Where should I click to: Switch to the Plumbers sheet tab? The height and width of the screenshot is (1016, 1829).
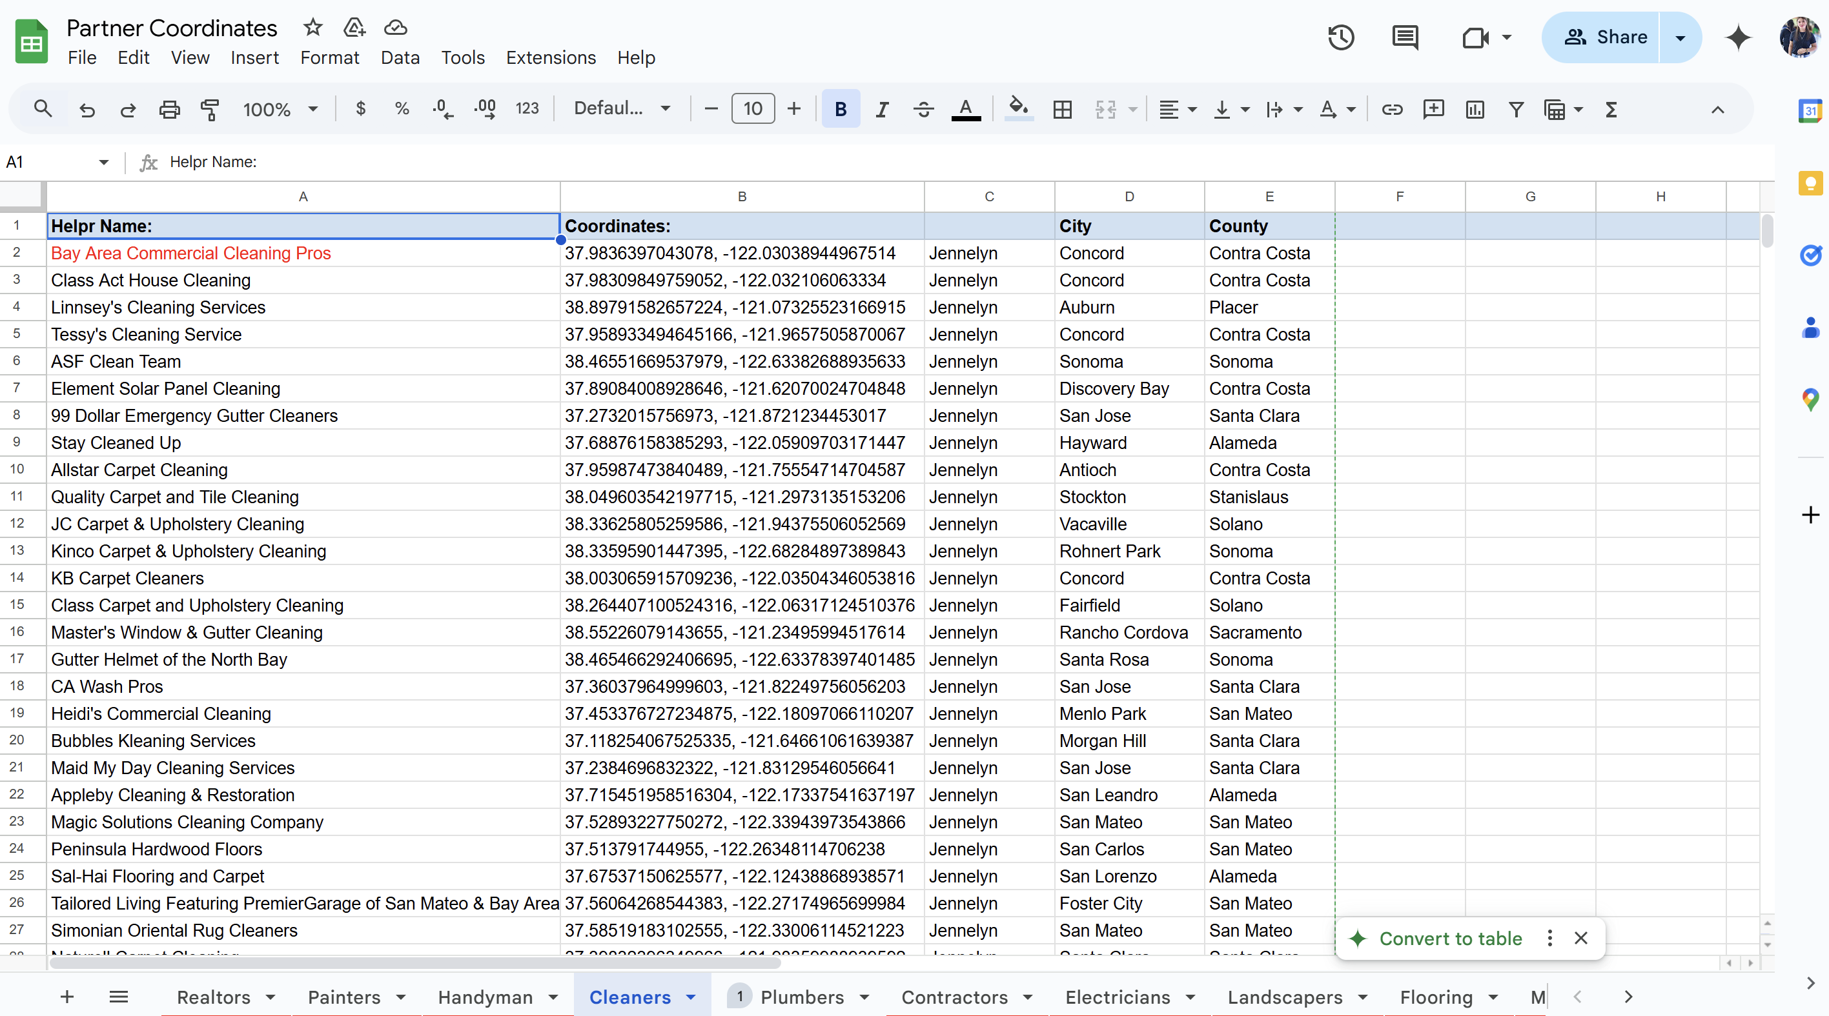coord(802,997)
